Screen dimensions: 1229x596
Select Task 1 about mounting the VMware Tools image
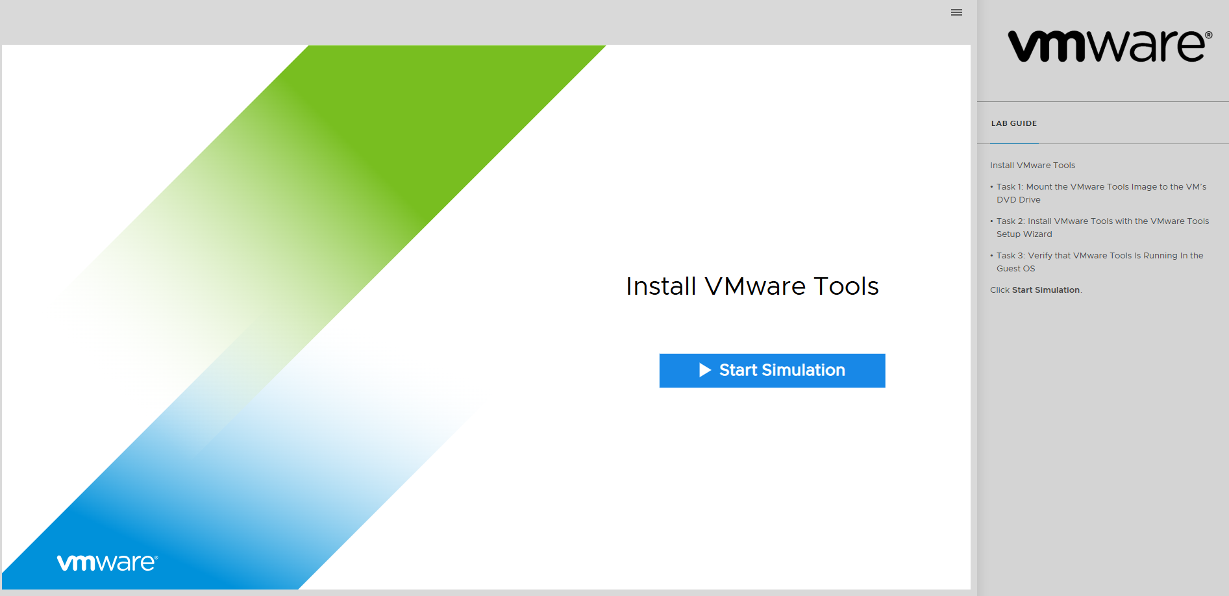pos(1100,193)
